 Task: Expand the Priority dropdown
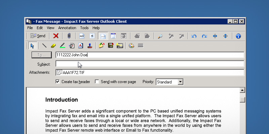(180, 82)
